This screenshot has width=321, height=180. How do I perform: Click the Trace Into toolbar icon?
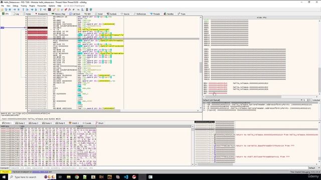click(x=32, y=9)
